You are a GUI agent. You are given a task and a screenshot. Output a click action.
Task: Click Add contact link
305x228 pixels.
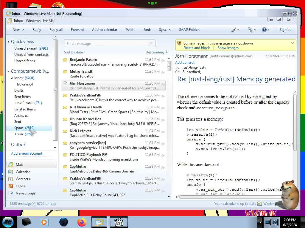tap(185, 62)
